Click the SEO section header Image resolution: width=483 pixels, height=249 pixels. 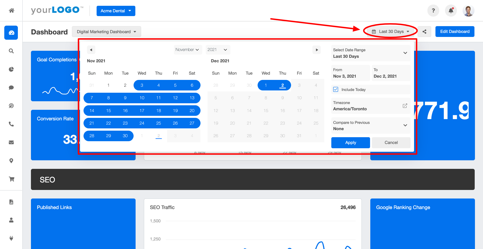pyautogui.click(x=253, y=179)
